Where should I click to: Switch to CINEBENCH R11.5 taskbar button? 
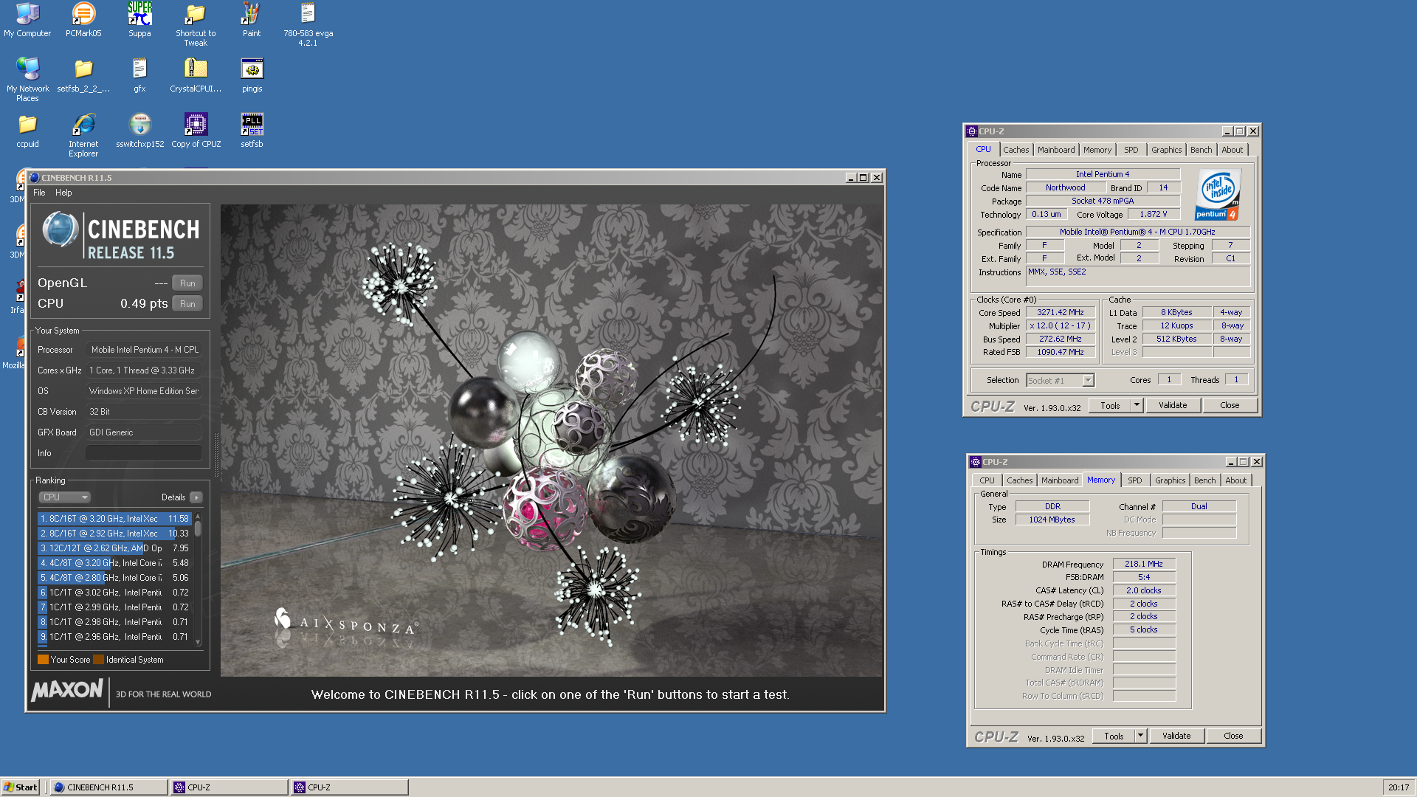tap(108, 787)
